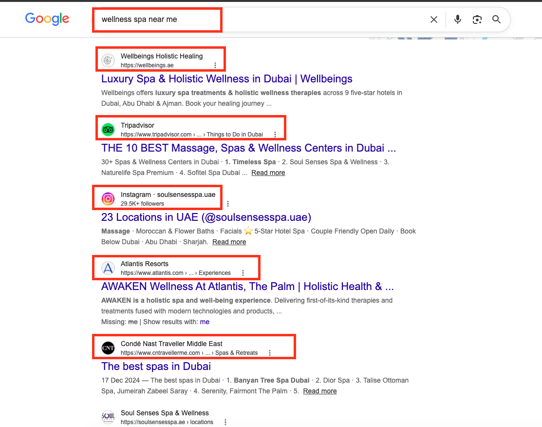Click the Atlantis Resorts favicon

[x=108, y=268]
